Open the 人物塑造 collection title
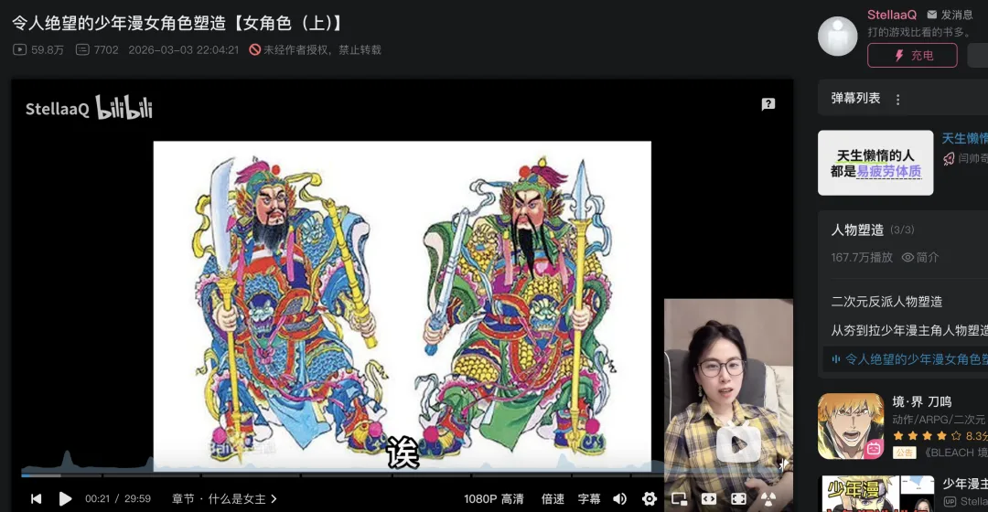The height and width of the screenshot is (512, 988). pyautogui.click(x=857, y=229)
